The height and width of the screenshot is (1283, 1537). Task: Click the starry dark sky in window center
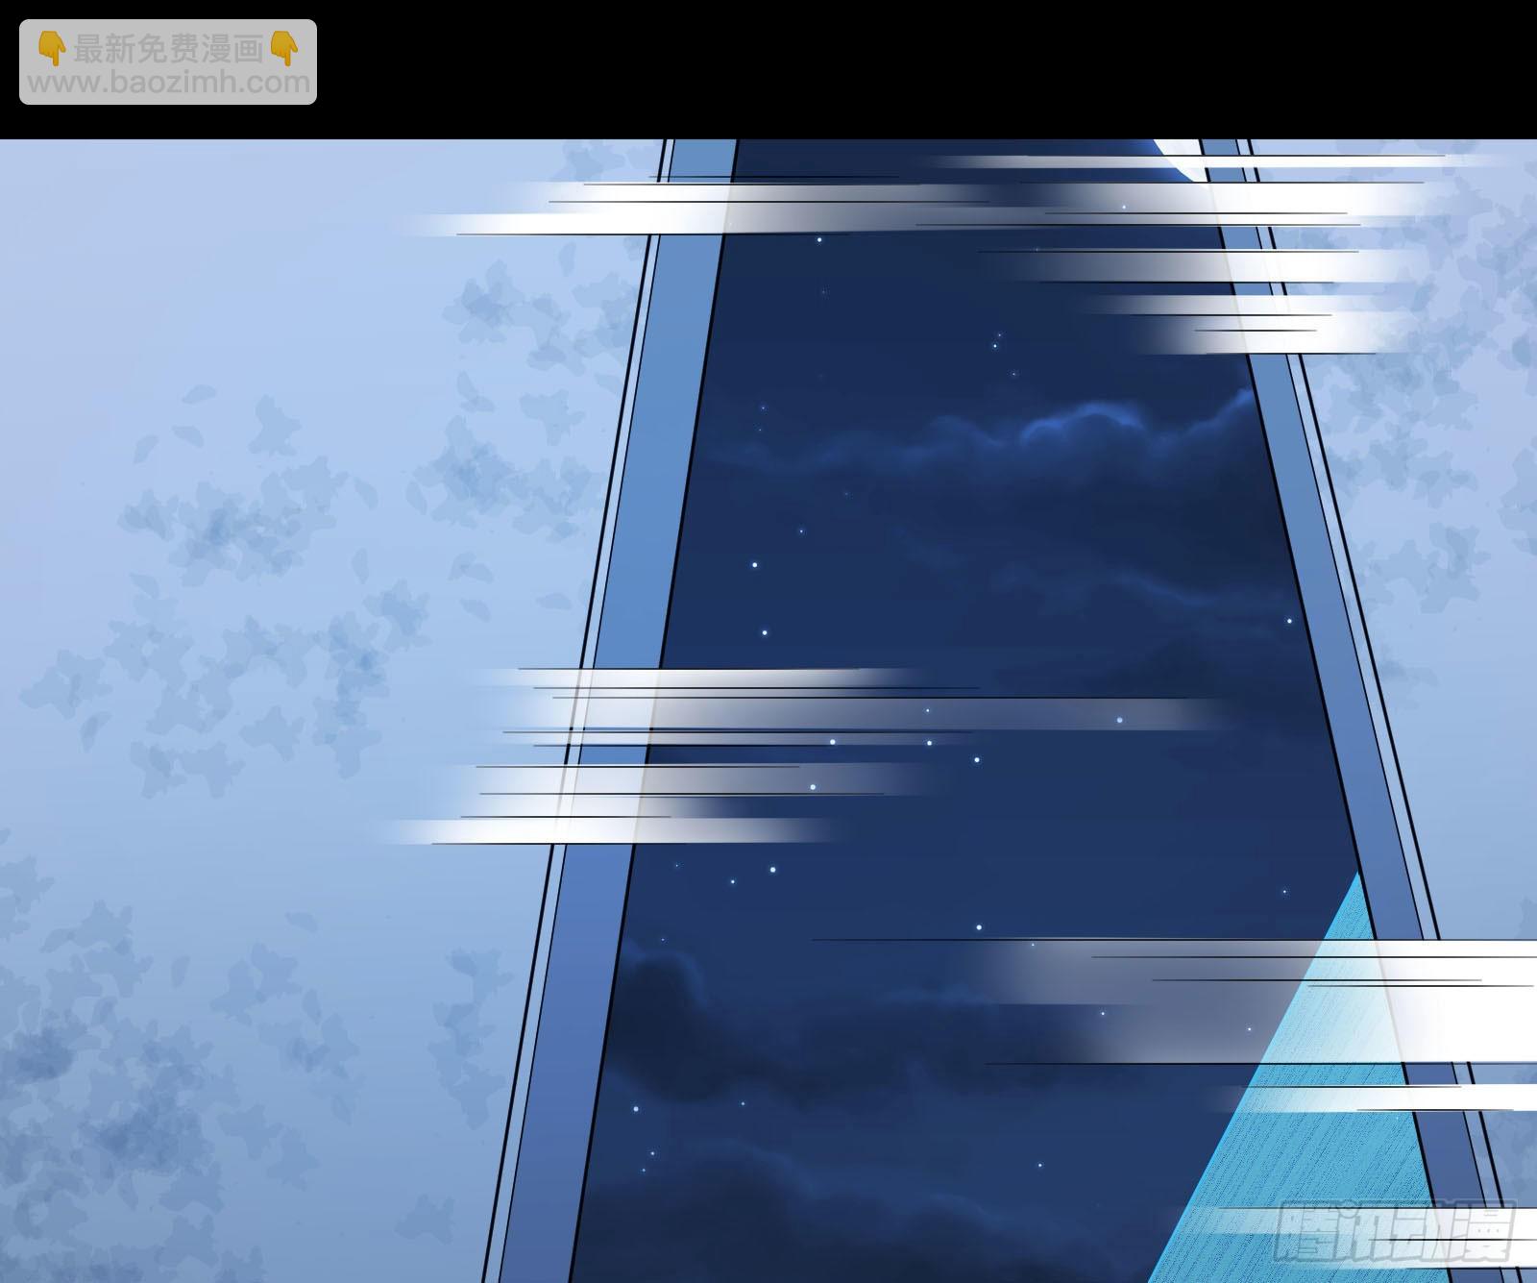[961, 577]
